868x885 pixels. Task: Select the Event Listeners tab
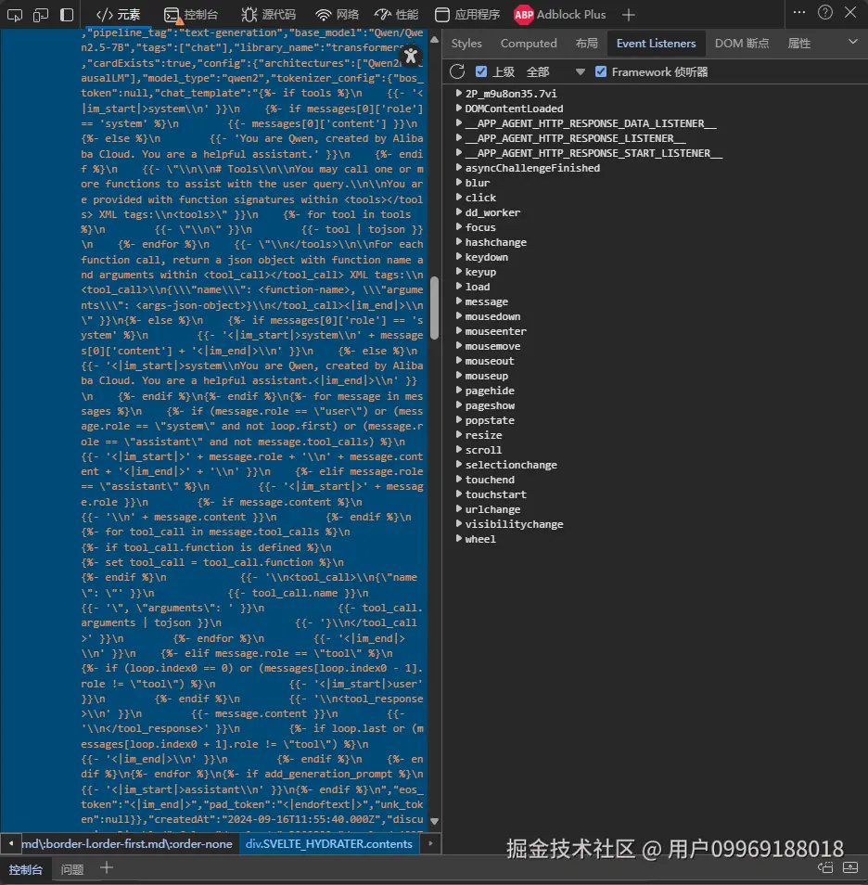point(656,44)
